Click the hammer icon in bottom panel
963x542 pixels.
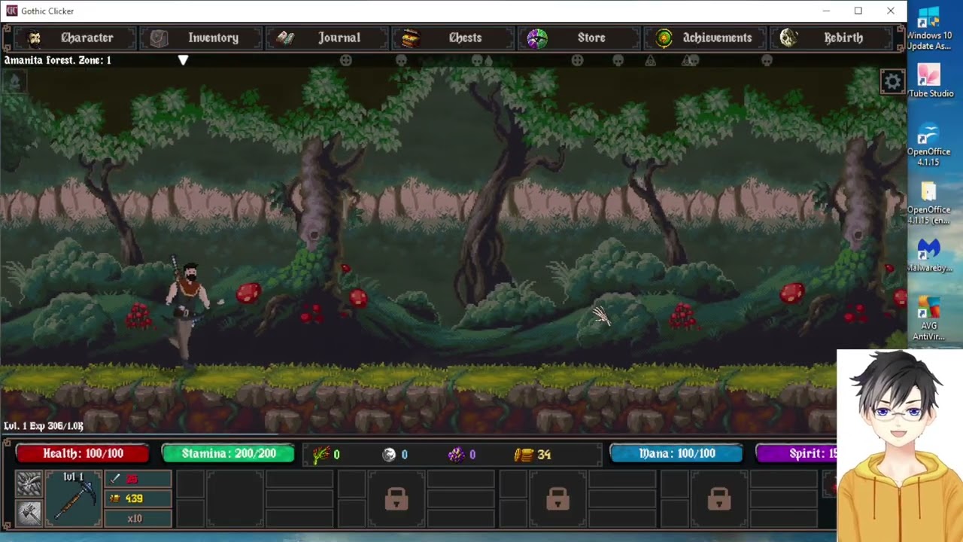(x=29, y=513)
